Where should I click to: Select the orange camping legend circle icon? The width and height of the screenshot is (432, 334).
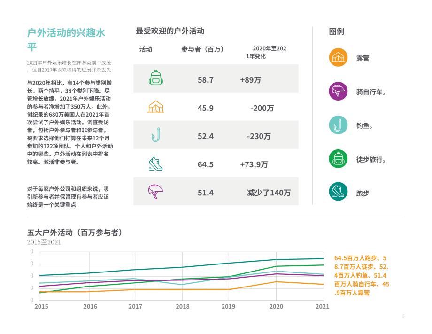click(338, 57)
